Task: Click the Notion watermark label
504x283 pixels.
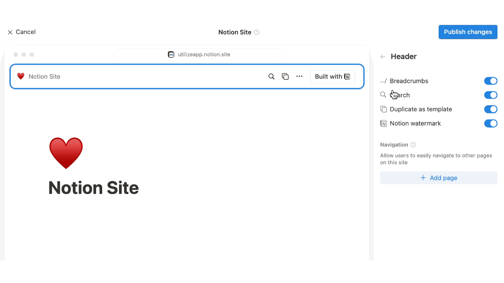Action: [415, 123]
